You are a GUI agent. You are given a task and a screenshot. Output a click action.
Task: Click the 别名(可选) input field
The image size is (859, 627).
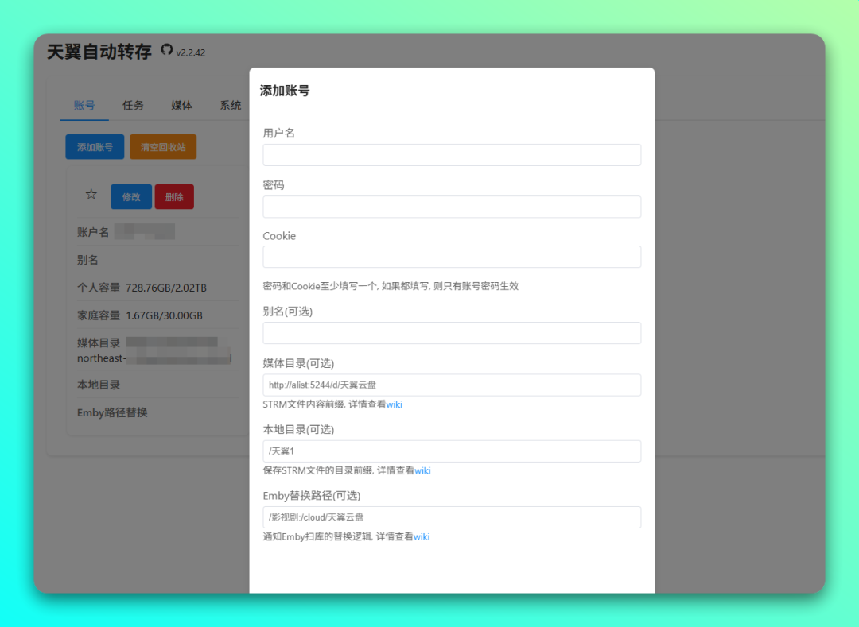452,333
